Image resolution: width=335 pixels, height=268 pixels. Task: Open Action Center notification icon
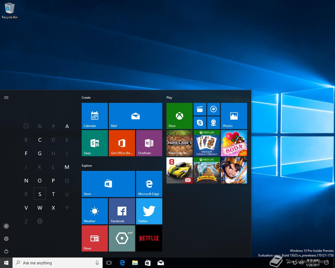tap(326, 263)
